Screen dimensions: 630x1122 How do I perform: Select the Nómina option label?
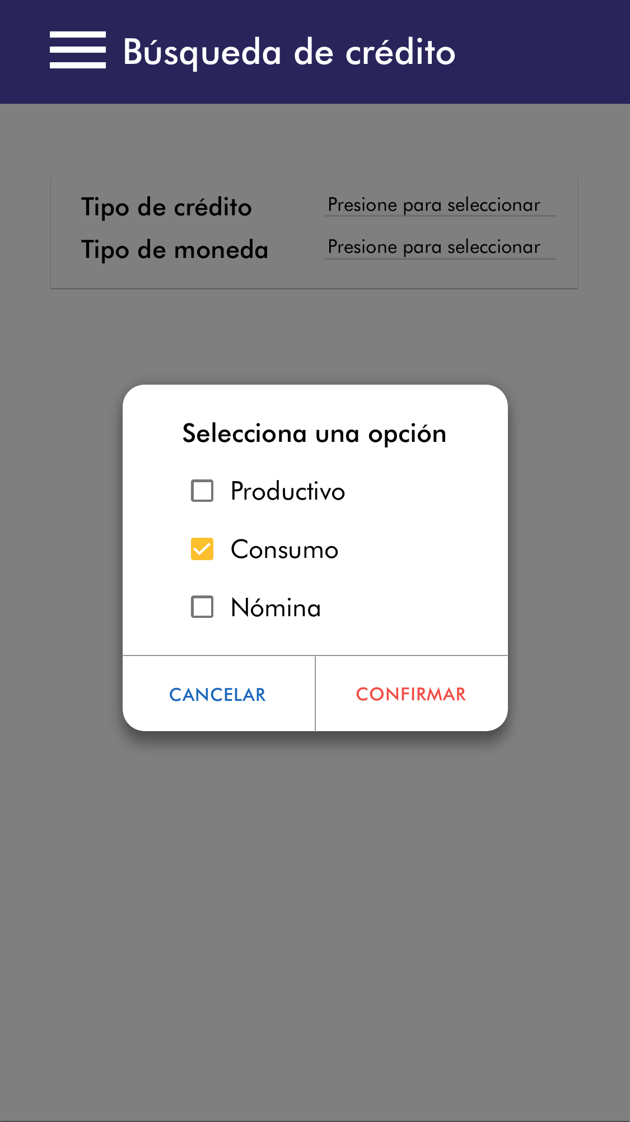276,608
